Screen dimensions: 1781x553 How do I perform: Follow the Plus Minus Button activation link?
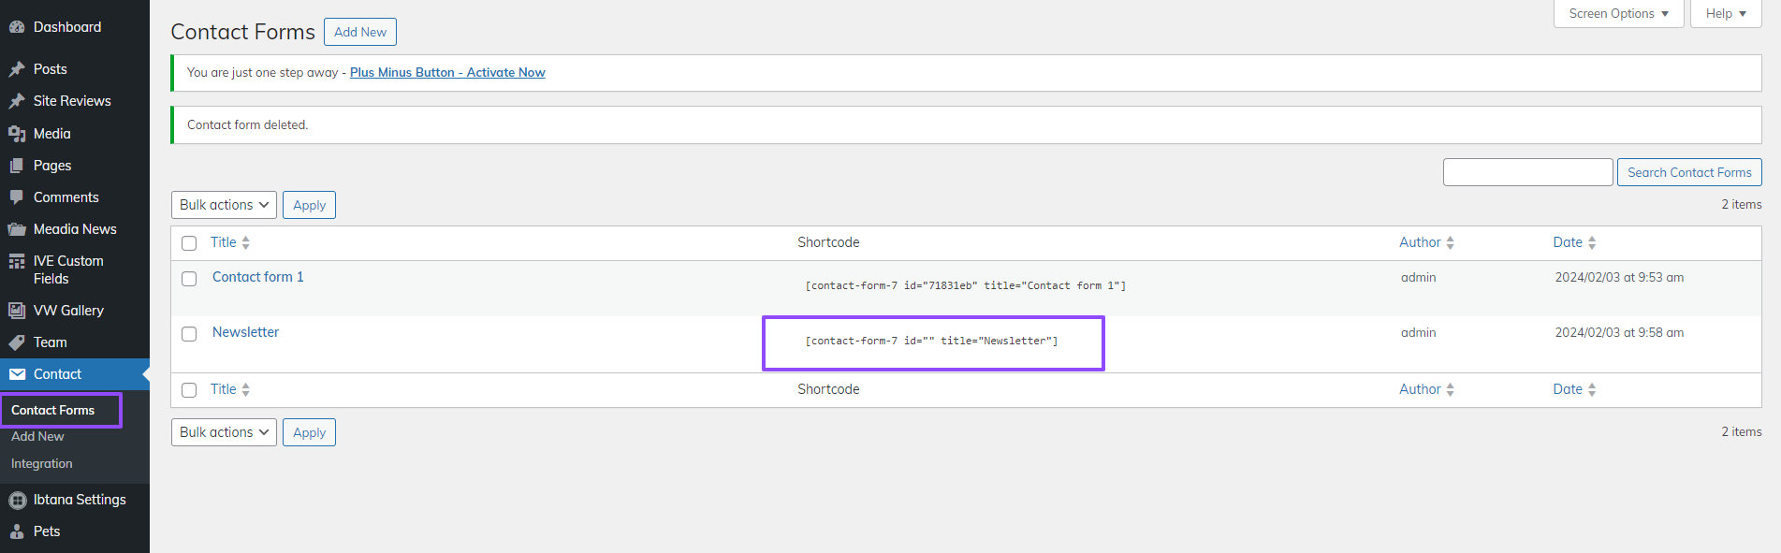[x=447, y=73]
